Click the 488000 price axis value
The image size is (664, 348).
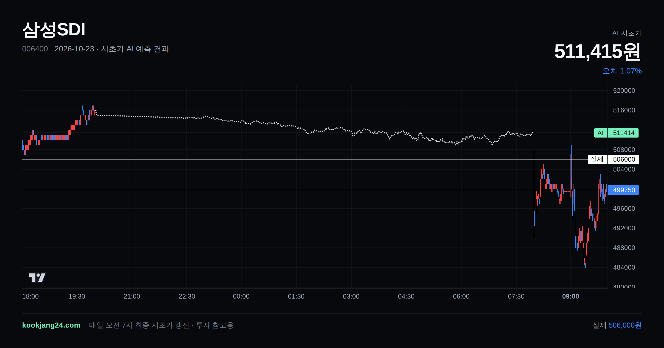coord(624,248)
